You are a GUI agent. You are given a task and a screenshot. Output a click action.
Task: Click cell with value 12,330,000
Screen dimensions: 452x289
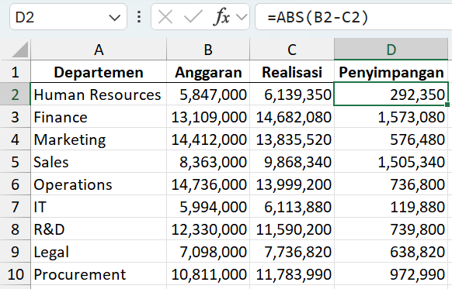(x=208, y=229)
